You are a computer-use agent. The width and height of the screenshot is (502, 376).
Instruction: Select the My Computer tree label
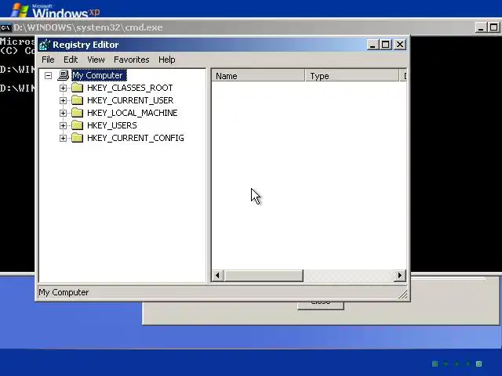99,75
